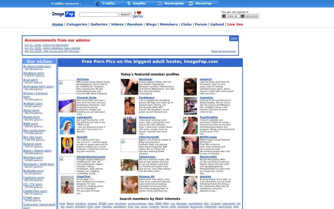Open the wetapril member profile link
This screenshot has width=334, height=209.
206,79
